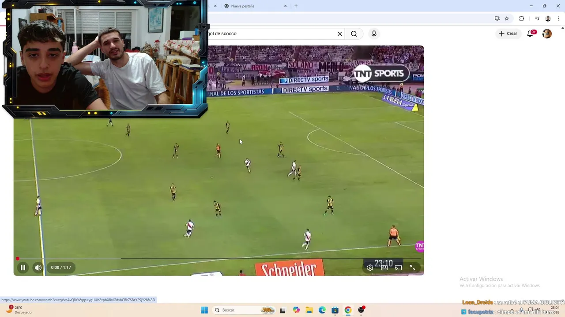
Task: Start voice search with the microphone
Action: [x=374, y=33]
